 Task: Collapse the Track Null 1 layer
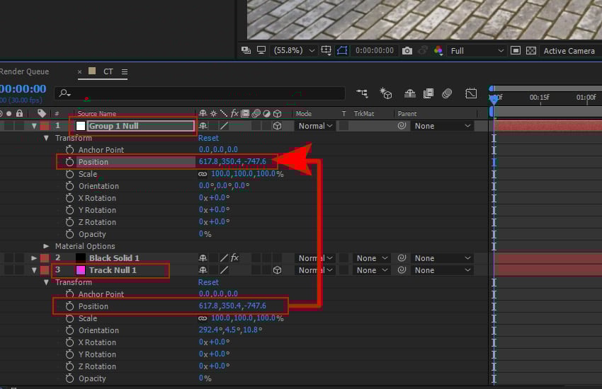(34, 270)
